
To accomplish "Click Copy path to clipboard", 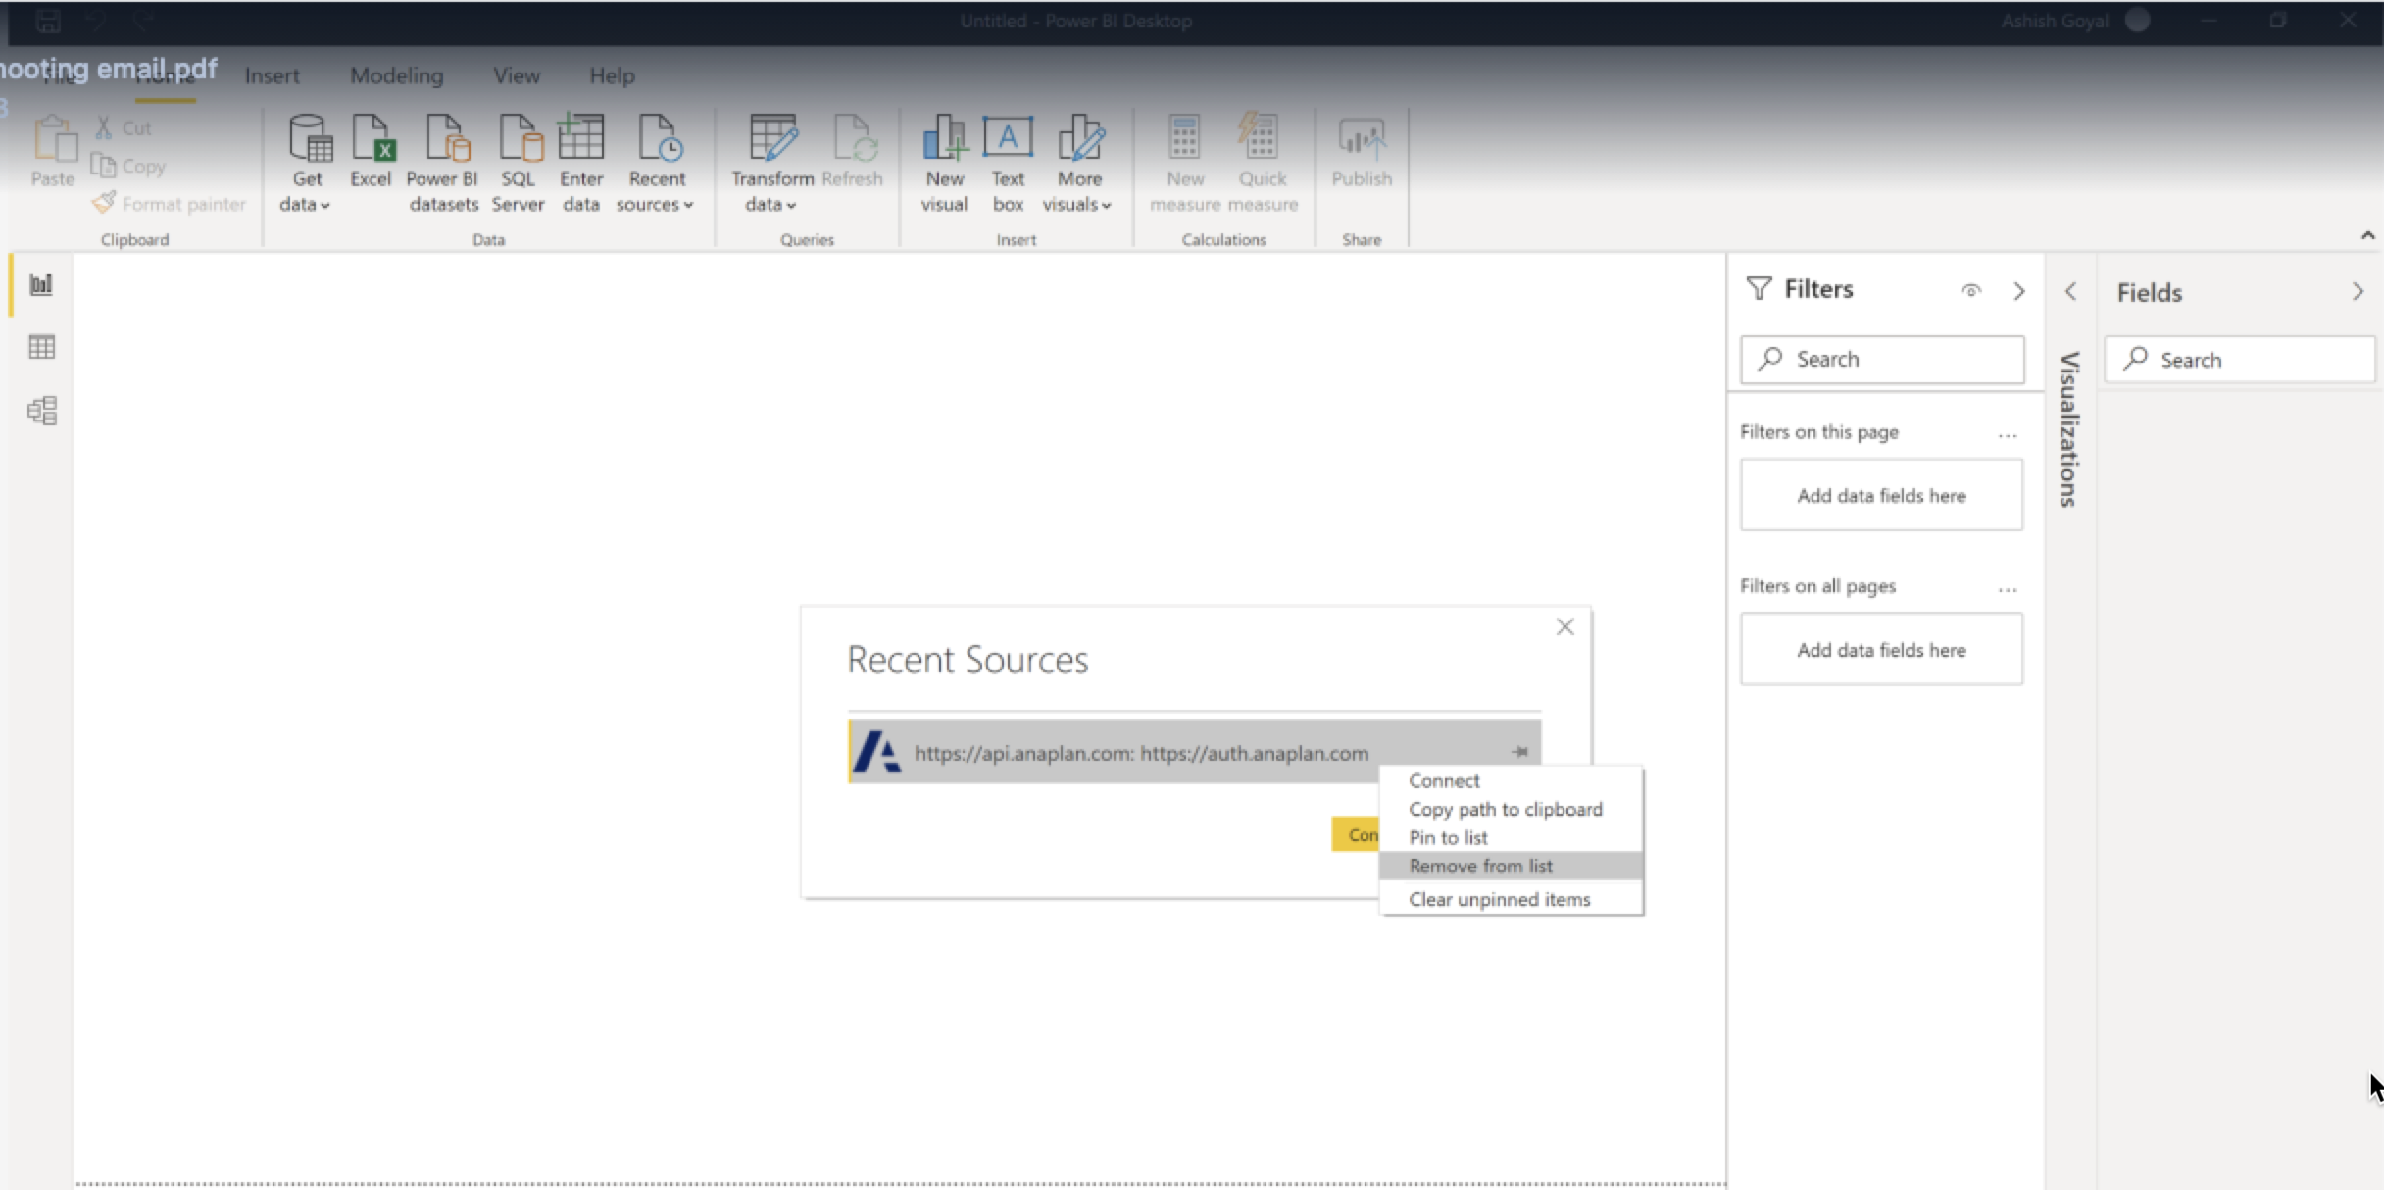I will [x=1506, y=809].
